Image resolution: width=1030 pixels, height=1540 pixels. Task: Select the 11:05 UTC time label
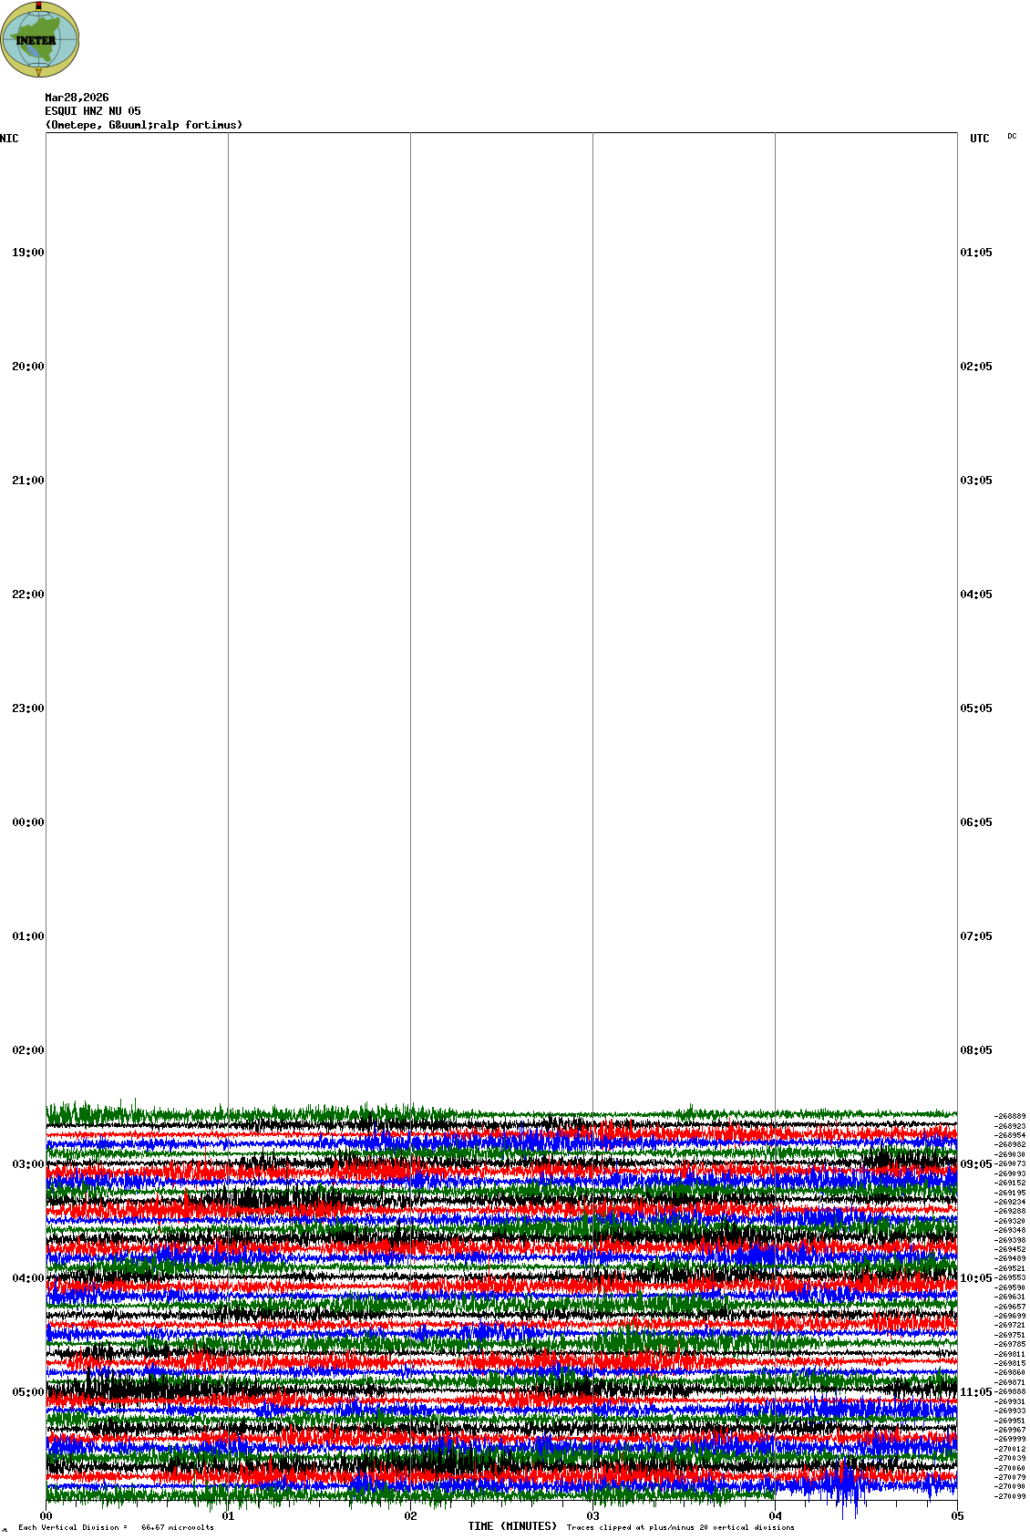[x=976, y=1392]
